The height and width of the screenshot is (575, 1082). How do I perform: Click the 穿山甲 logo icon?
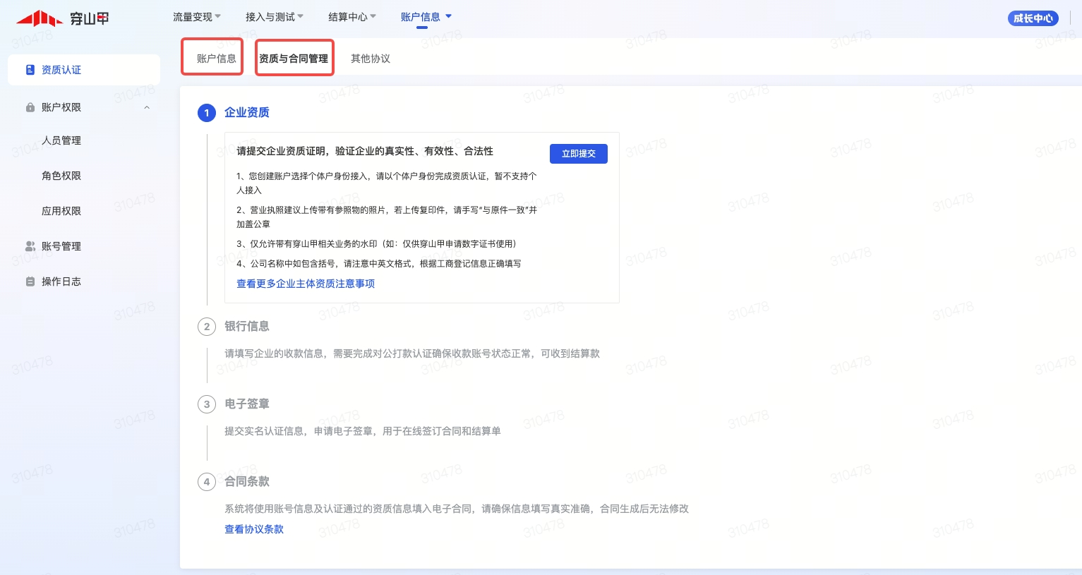[x=39, y=18]
